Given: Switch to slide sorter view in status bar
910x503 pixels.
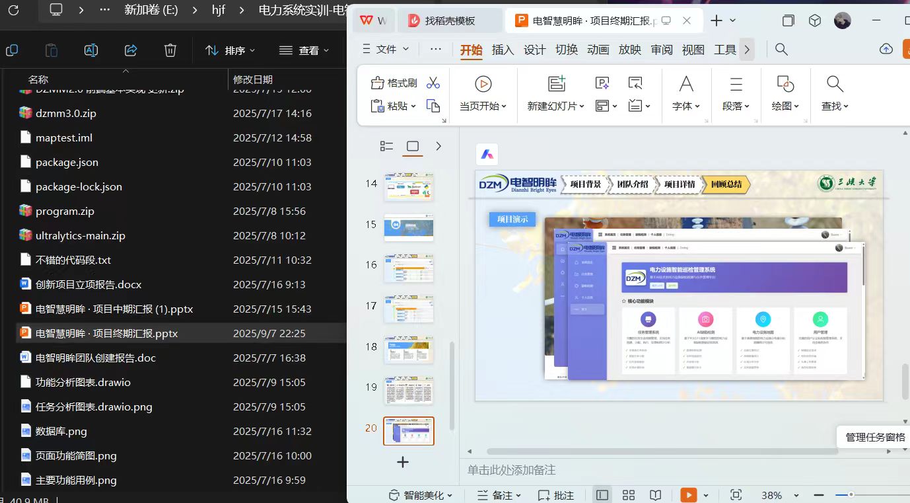Looking at the screenshot, I should tap(628, 494).
